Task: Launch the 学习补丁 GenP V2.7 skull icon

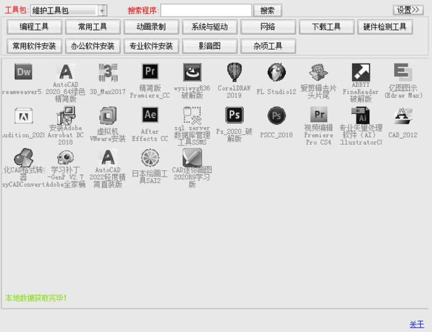Action: 65,157
